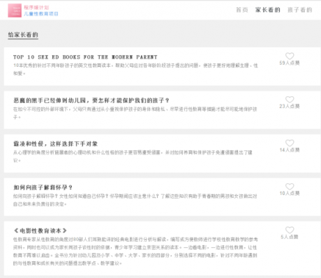The height and width of the screenshot is (278, 321).
Task: Open article 恶魔的黑手已经伸到幼儿园
Action: coord(91,100)
